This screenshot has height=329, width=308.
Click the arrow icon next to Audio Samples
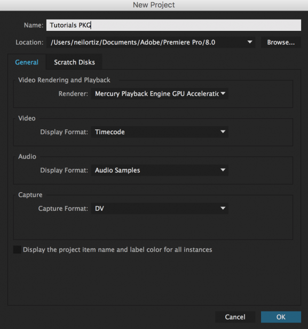point(223,170)
